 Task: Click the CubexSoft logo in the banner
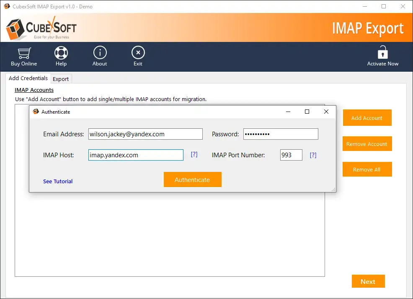coord(41,28)
